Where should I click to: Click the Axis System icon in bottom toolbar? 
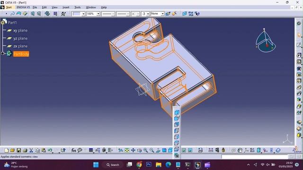(x=246, y=150)
